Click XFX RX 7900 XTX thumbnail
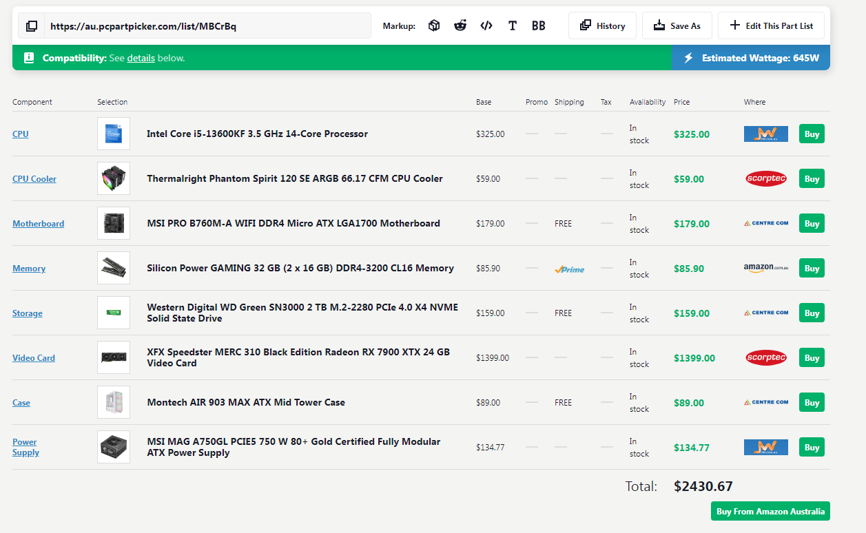 [x=114, y=357]
